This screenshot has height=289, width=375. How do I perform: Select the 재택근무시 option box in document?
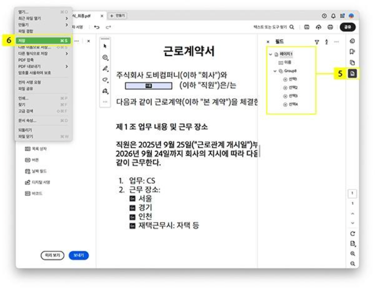coord(132,226)
